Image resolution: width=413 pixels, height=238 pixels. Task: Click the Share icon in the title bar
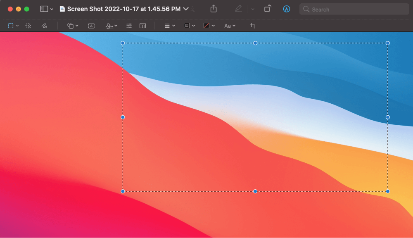pos(214,9)
